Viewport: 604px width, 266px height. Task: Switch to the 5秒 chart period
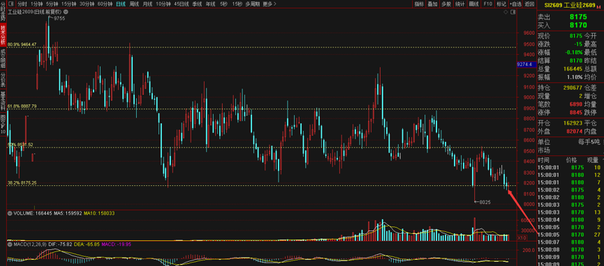point(224,4)
